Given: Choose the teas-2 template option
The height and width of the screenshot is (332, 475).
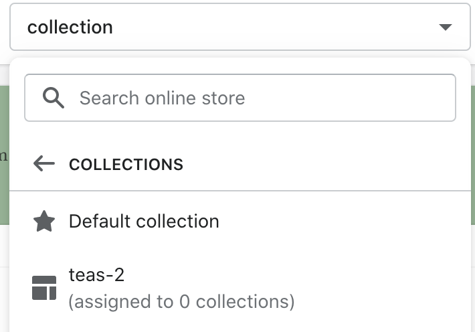Looking at the screenshot, I should [x=97, y=274].
